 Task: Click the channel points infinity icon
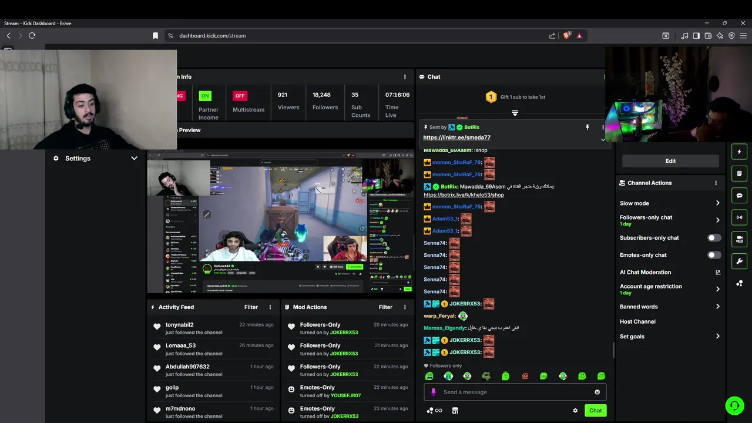pyautogui.click(x=435, y=411)
